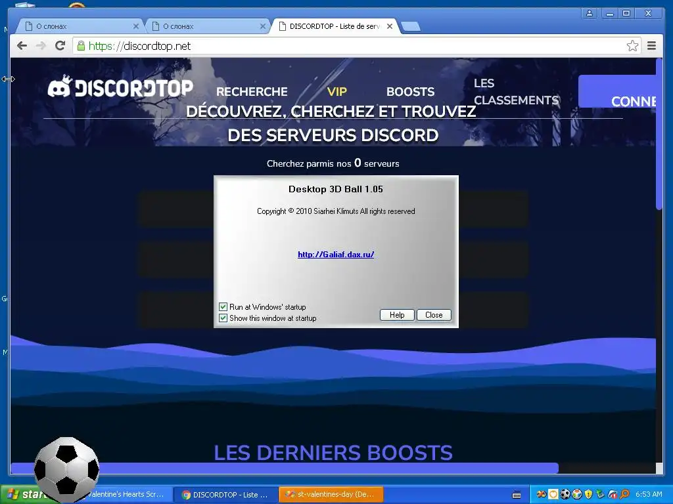
Task: Open the yellow security shield tray icon
Action: (x=588, y=495)
